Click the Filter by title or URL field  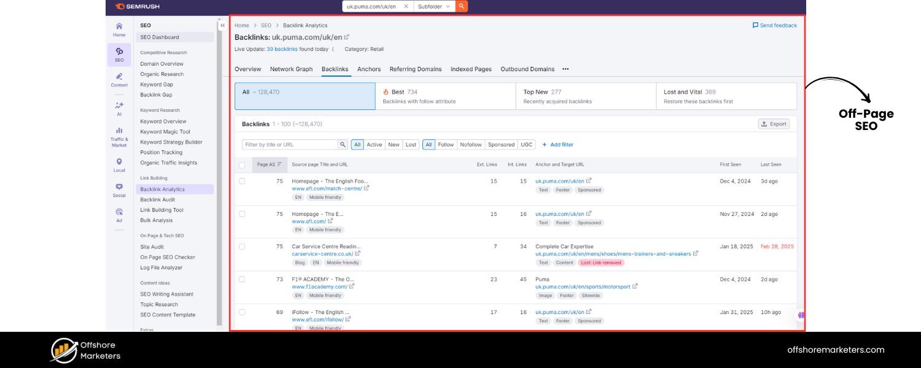coord(290,145)
